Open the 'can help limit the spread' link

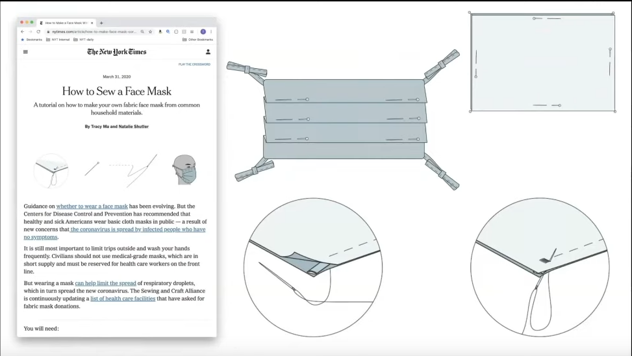click(x=106, y=283)
